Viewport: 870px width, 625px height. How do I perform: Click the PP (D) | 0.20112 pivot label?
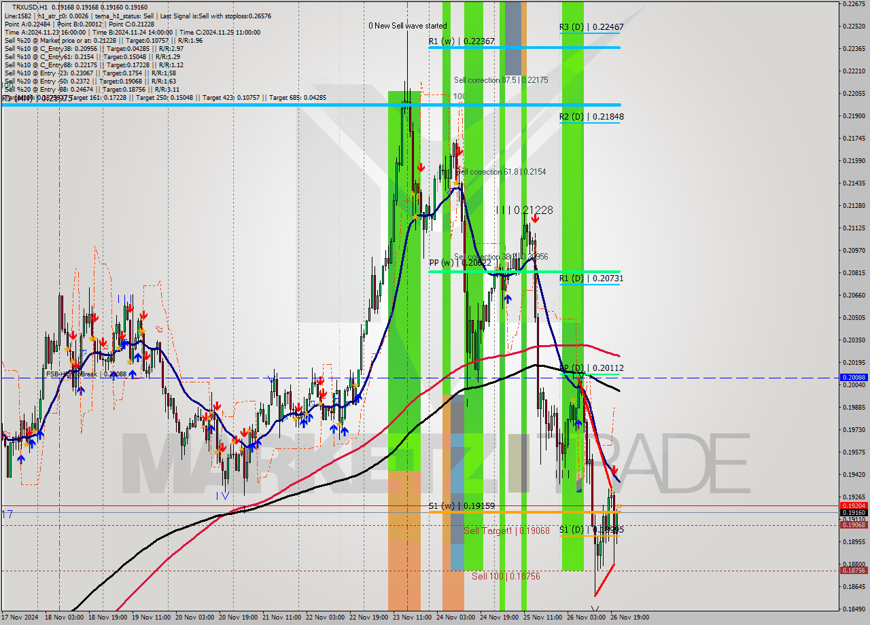coord(591,368)
